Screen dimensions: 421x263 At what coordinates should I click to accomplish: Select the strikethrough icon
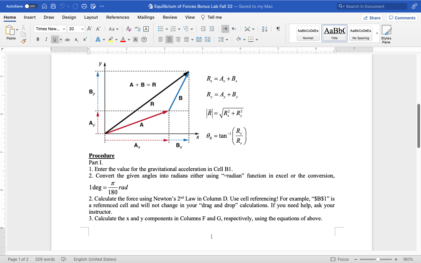(x=67, y=39)
